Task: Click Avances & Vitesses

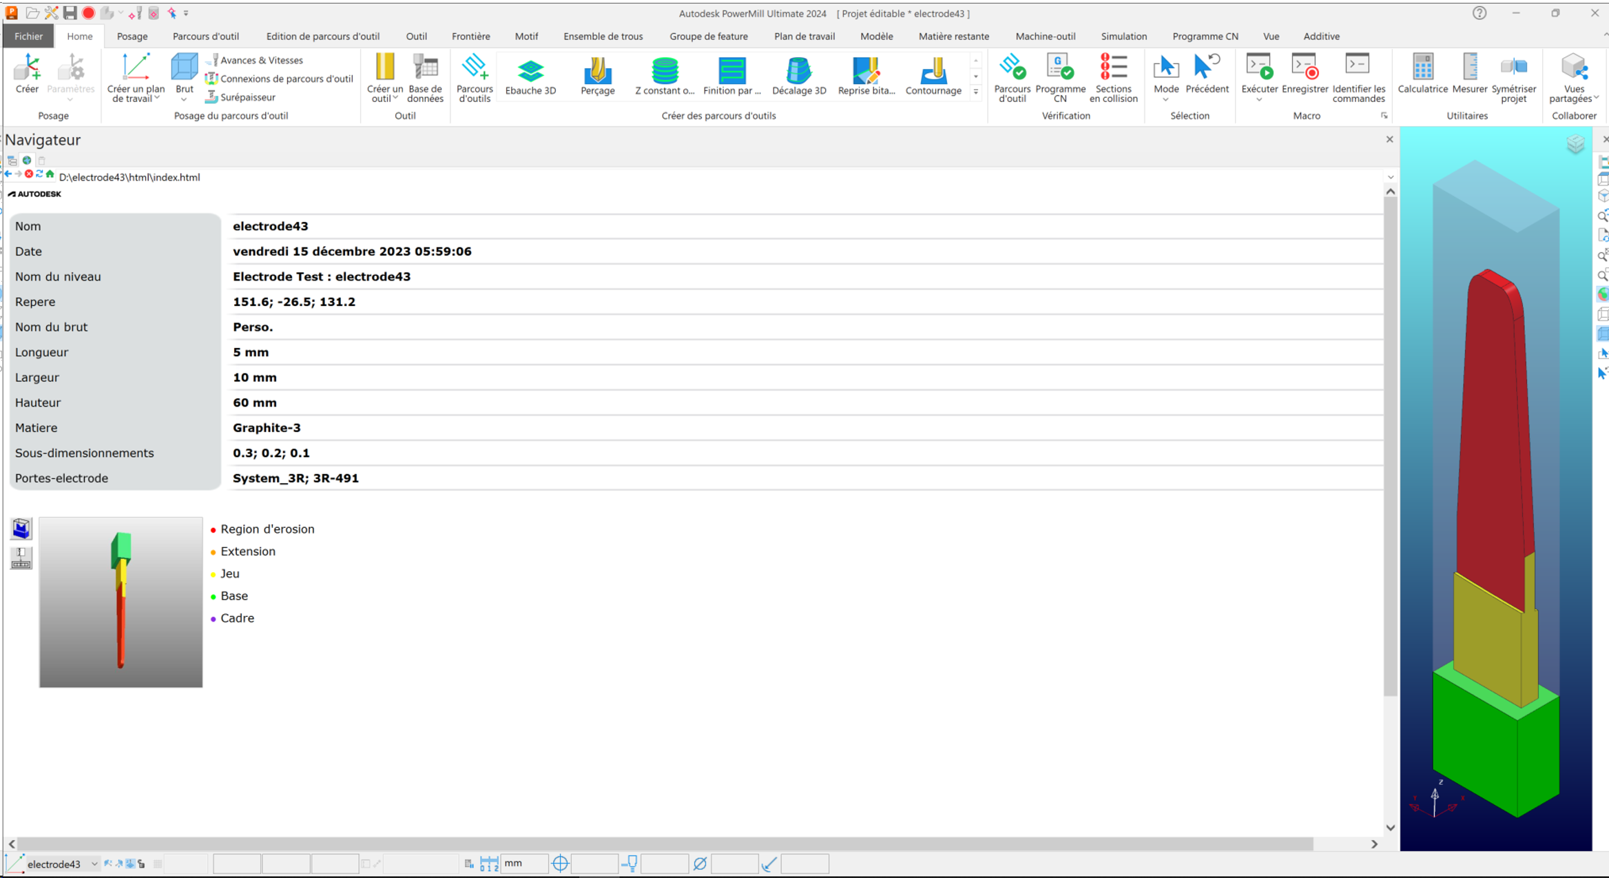Action: tap(255, 60)
